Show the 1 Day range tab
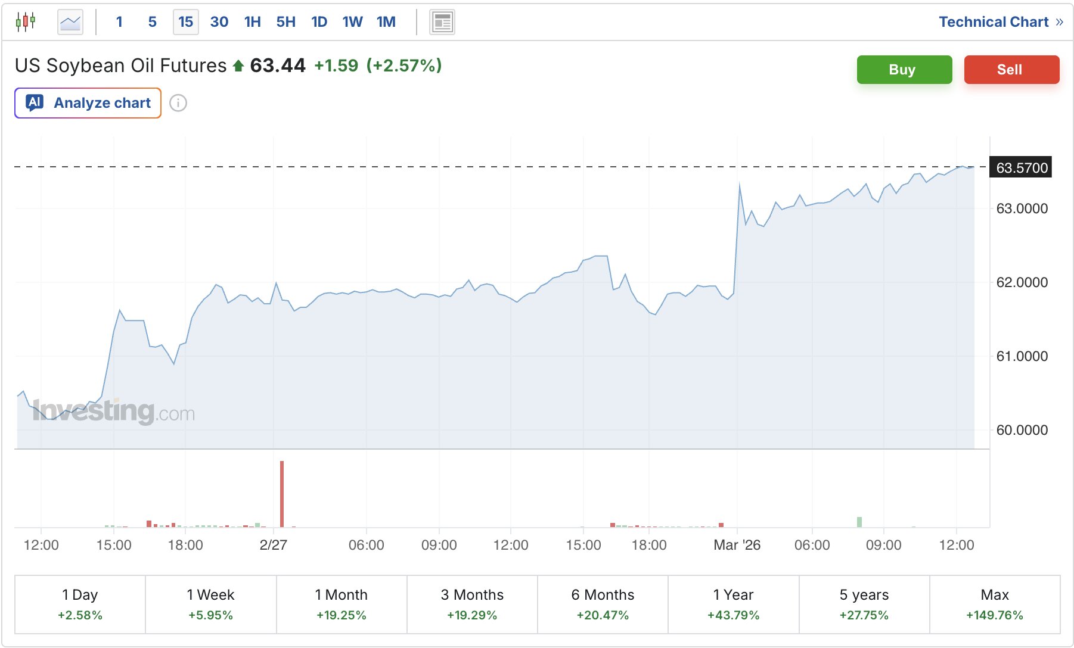 pyautogui.click(x=80, y=604)
